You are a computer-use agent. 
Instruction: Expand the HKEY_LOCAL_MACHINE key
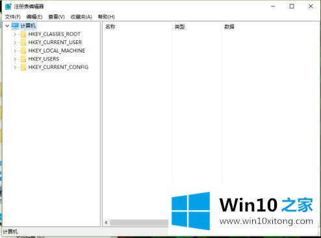(15, 51)
